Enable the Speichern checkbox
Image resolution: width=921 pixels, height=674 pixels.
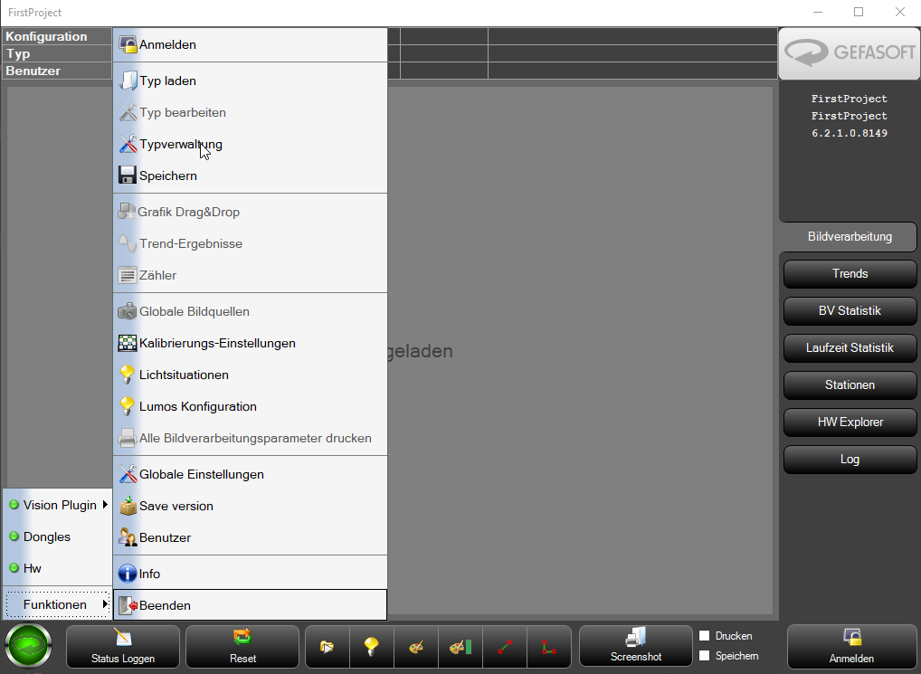click(704, 656)
